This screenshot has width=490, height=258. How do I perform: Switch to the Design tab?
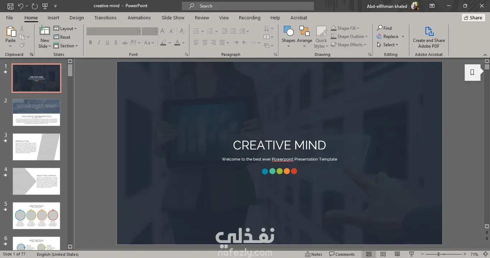pos(77,18)
